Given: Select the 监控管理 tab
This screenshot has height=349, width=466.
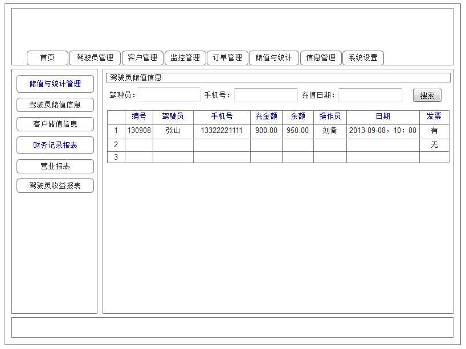Looking at the screenshot, I should pyautogui.click(x=185, y=57).
